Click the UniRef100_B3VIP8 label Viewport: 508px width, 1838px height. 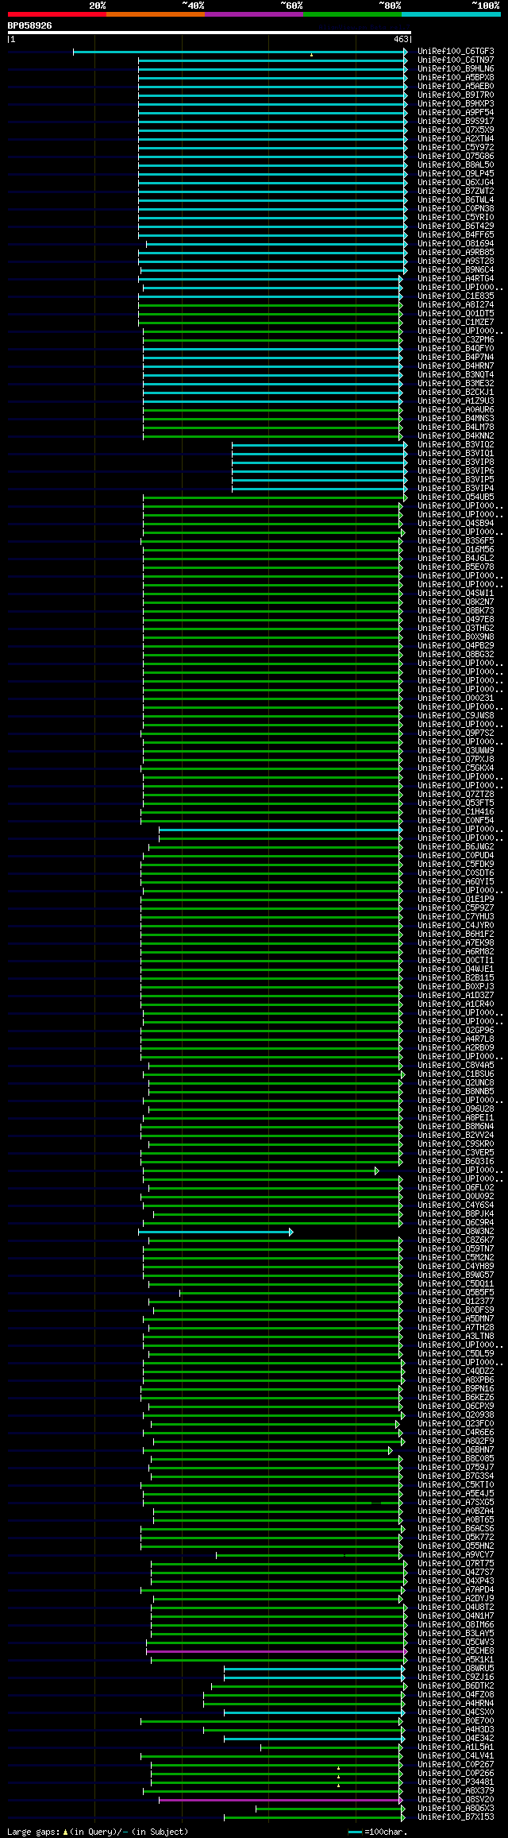pyautogui.click(x=456, y=462)
